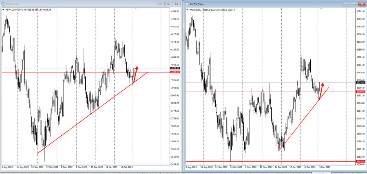This screenshot has width=367, height=174.
Task: Click the chart shift marker in NDX chart
Action: pyautogui.click(x=321, y=9)
